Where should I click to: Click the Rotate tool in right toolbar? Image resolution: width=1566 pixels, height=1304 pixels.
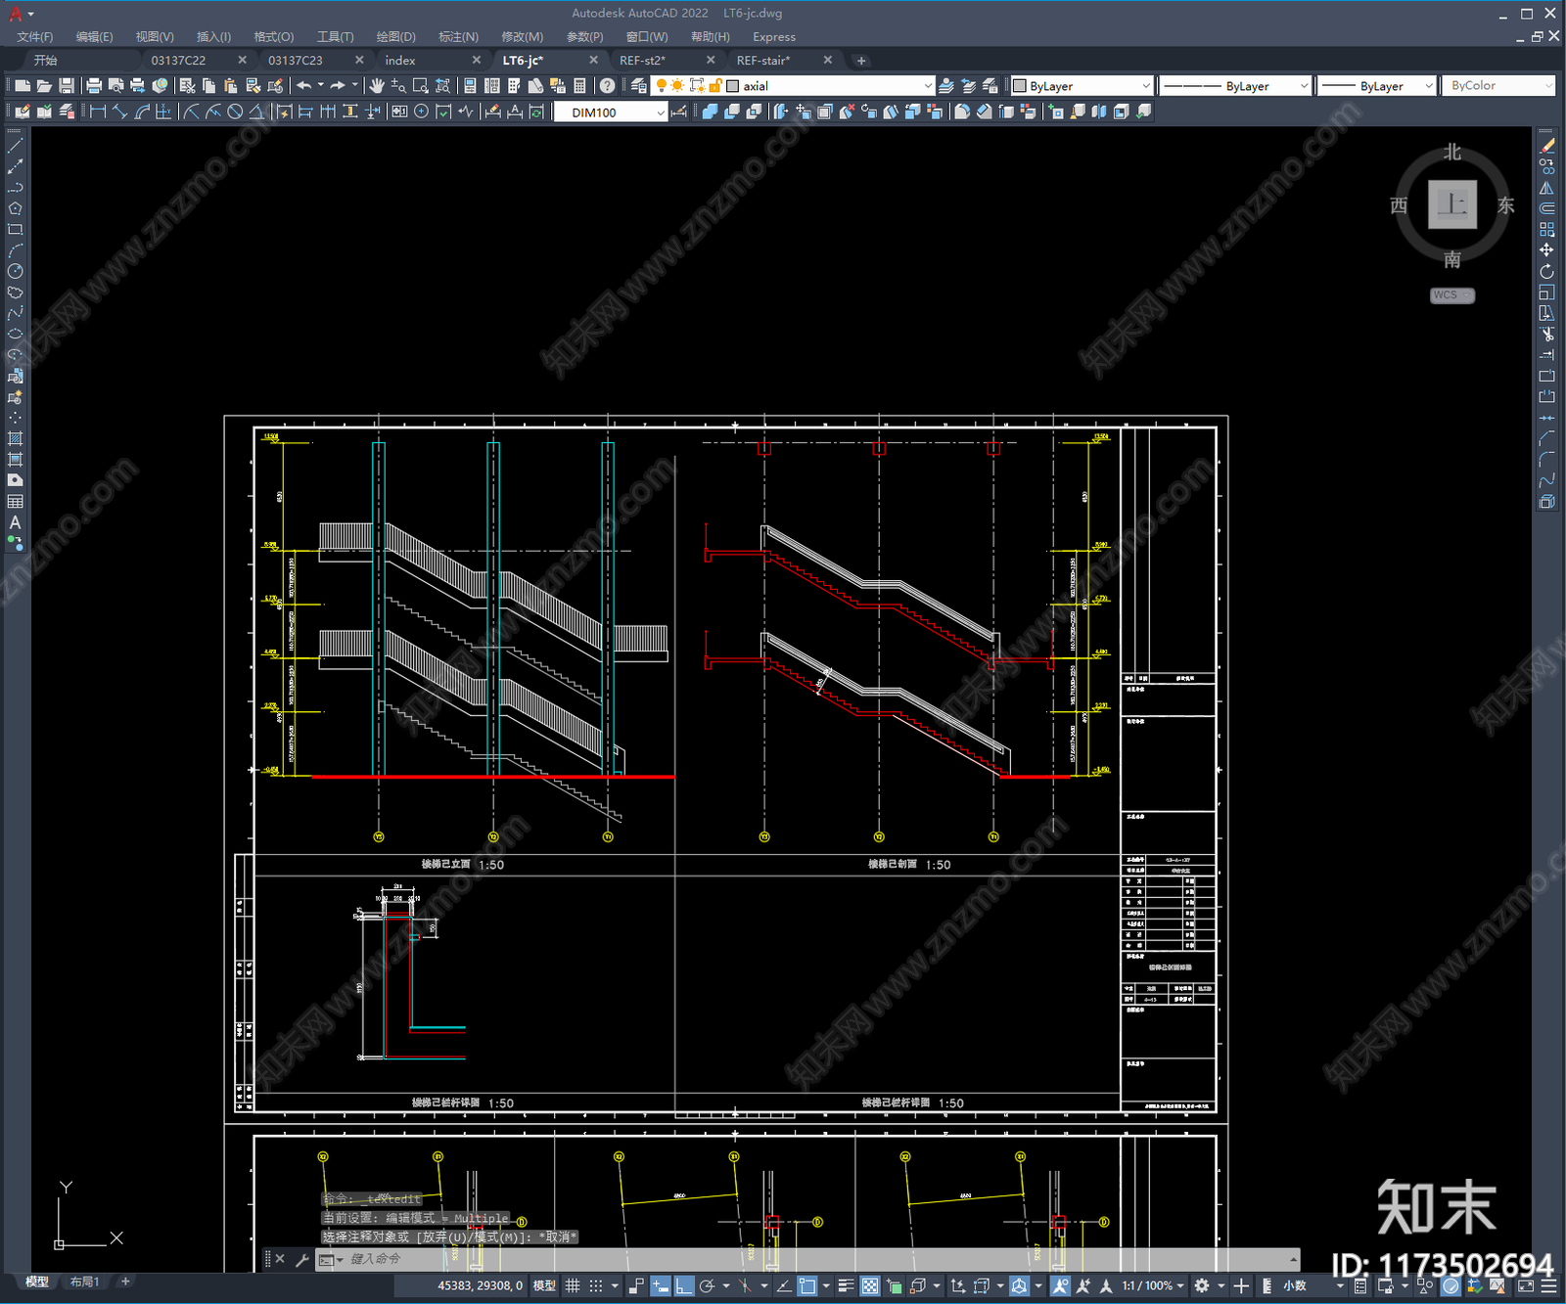point(1546,271)
